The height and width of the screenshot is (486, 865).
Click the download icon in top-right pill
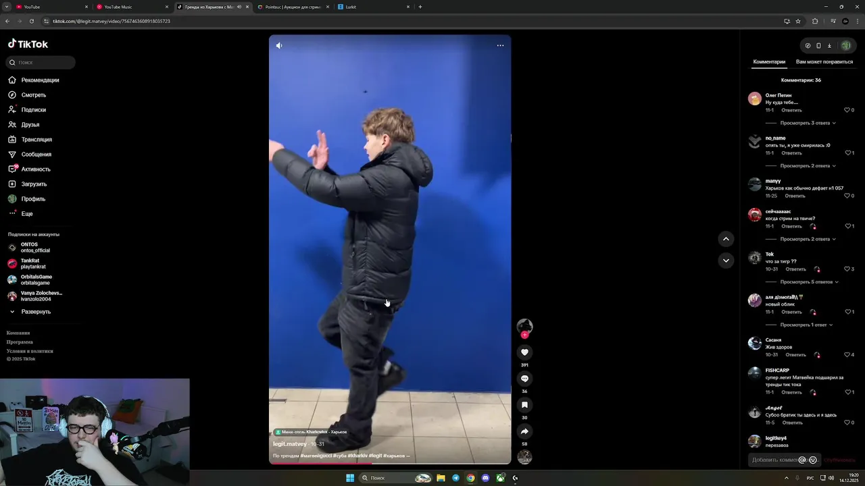(829, 46)
